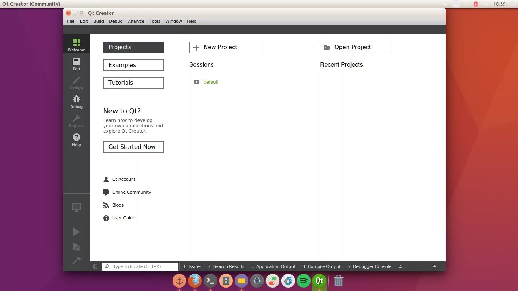Show the Compile Output pane
The image size is (518, 291).
tap(322, 266)
